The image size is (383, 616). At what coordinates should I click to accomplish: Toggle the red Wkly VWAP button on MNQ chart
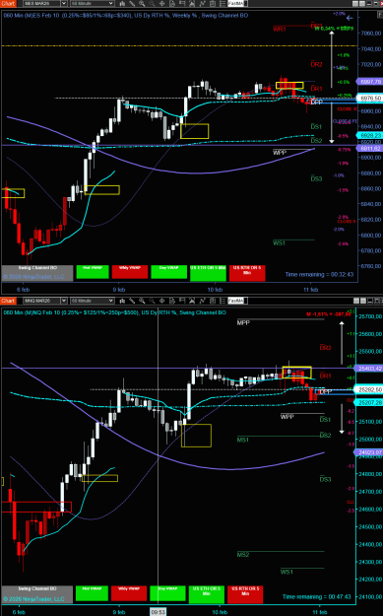[x=129, y=593]
